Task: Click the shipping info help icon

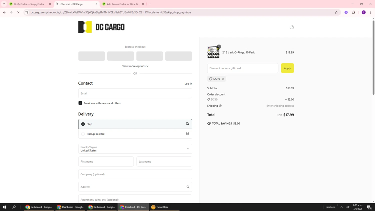Action: (220, 106)
